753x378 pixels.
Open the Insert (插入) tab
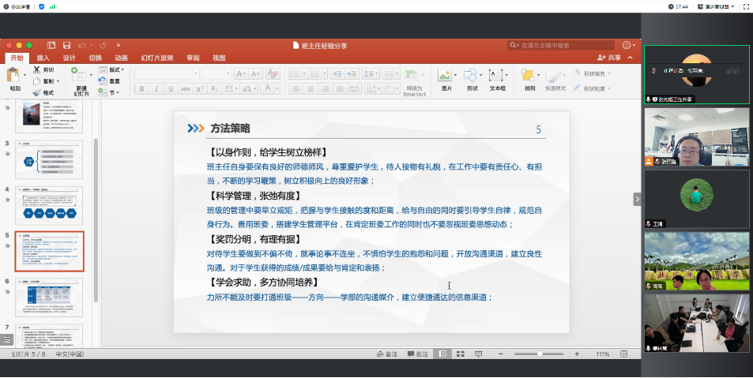click(x=43, y=58)
